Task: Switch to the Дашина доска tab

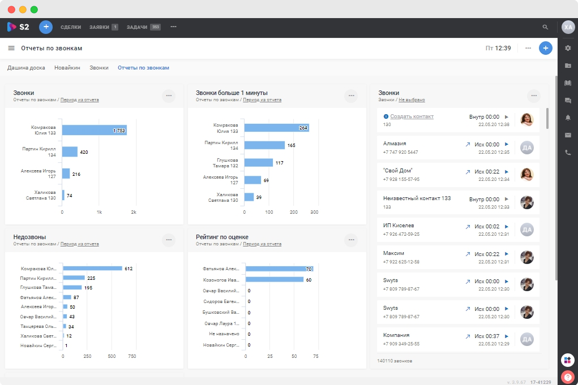Action: tap(26, 68)
